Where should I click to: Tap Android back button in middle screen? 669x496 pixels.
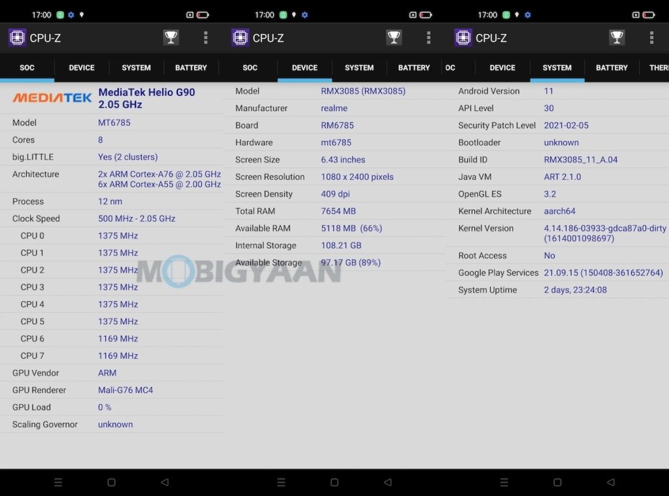[x=388, y=482]
